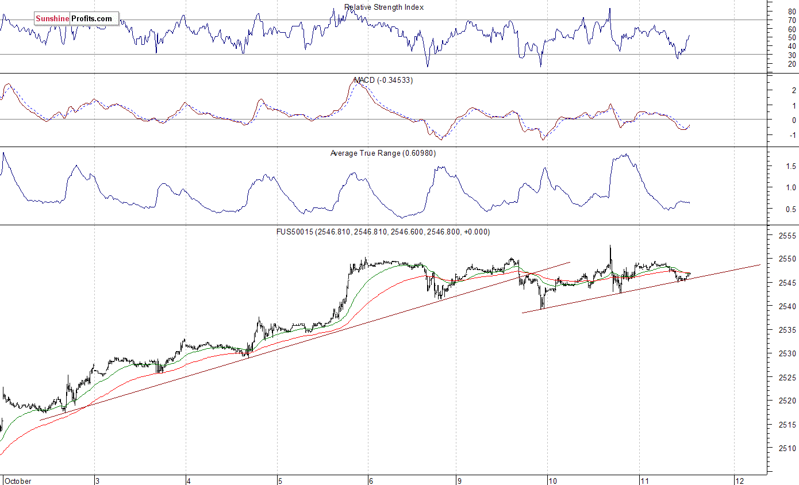Select the Relative Strength Index title
This screenshot has width=799, height=485.
pos(384,7)
